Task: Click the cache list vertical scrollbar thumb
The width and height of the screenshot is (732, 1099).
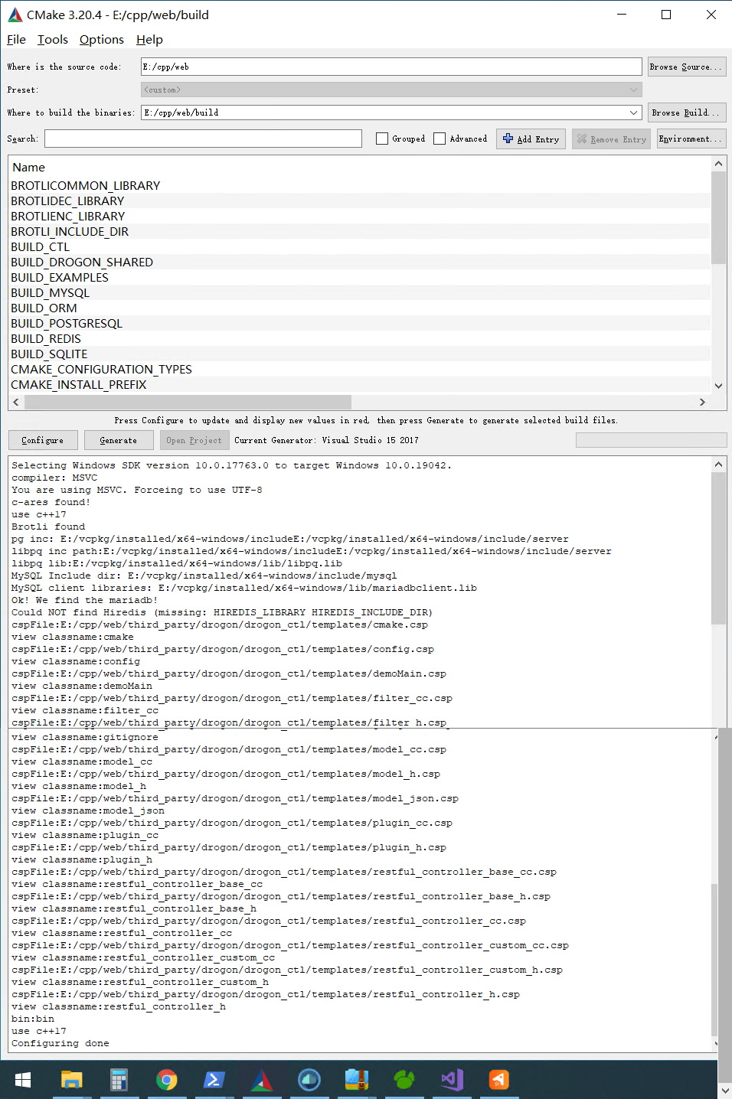Action: pyautogui.click(x=718, y=217)
